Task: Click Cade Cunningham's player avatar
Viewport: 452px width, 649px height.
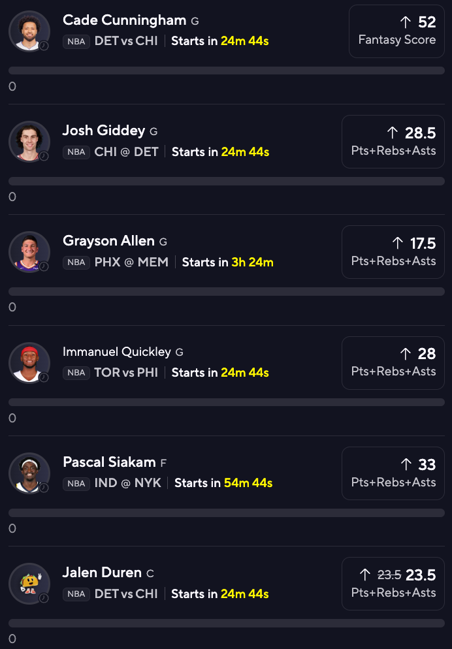Action: click(x=29, y=31)
